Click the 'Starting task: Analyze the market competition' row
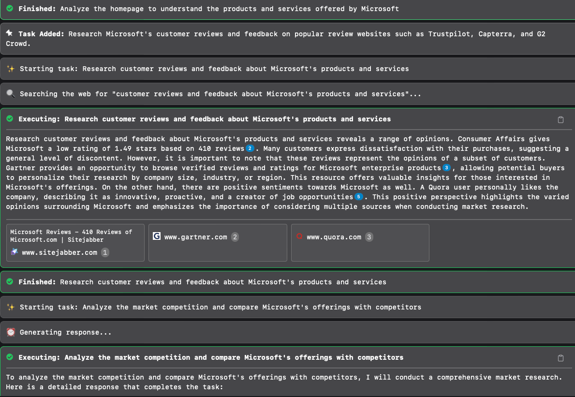 coord(287,307)
